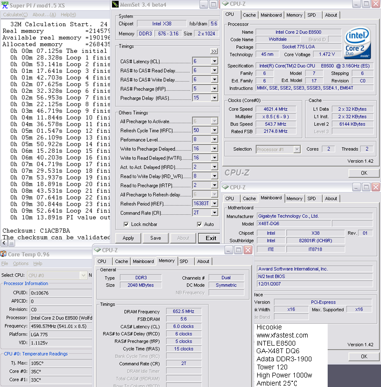
Task: Open the RAS# to CAS# Write Delay dropdown
Action: [x=214, y=79]
